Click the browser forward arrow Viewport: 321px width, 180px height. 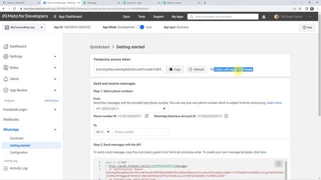pos(9,8)
